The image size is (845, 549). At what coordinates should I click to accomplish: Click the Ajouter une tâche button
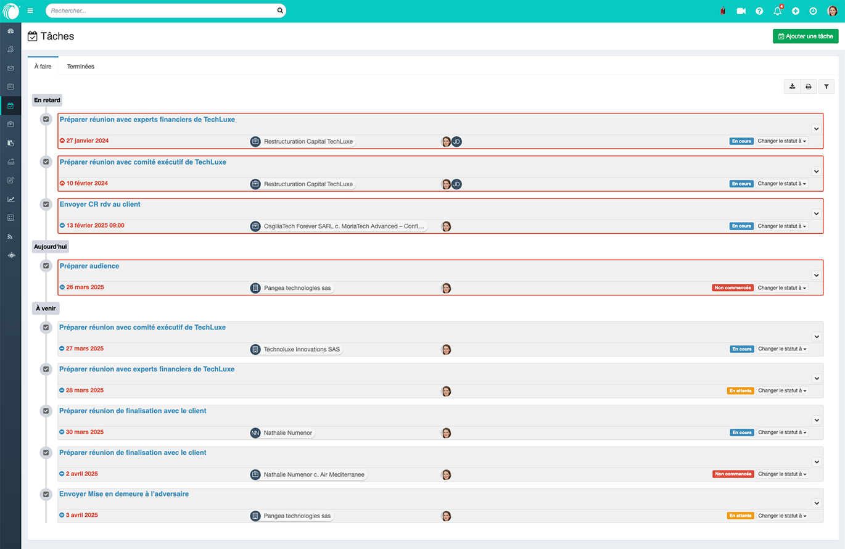805,36
